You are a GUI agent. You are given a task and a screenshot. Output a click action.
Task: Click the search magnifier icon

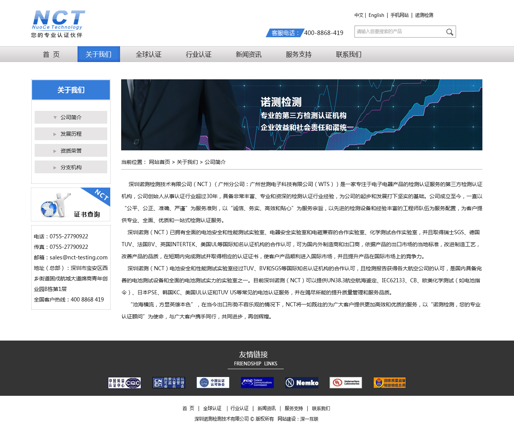click(x=449, y=32)
